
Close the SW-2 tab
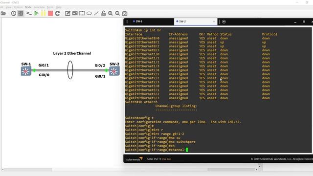click(x=214, y=22)
